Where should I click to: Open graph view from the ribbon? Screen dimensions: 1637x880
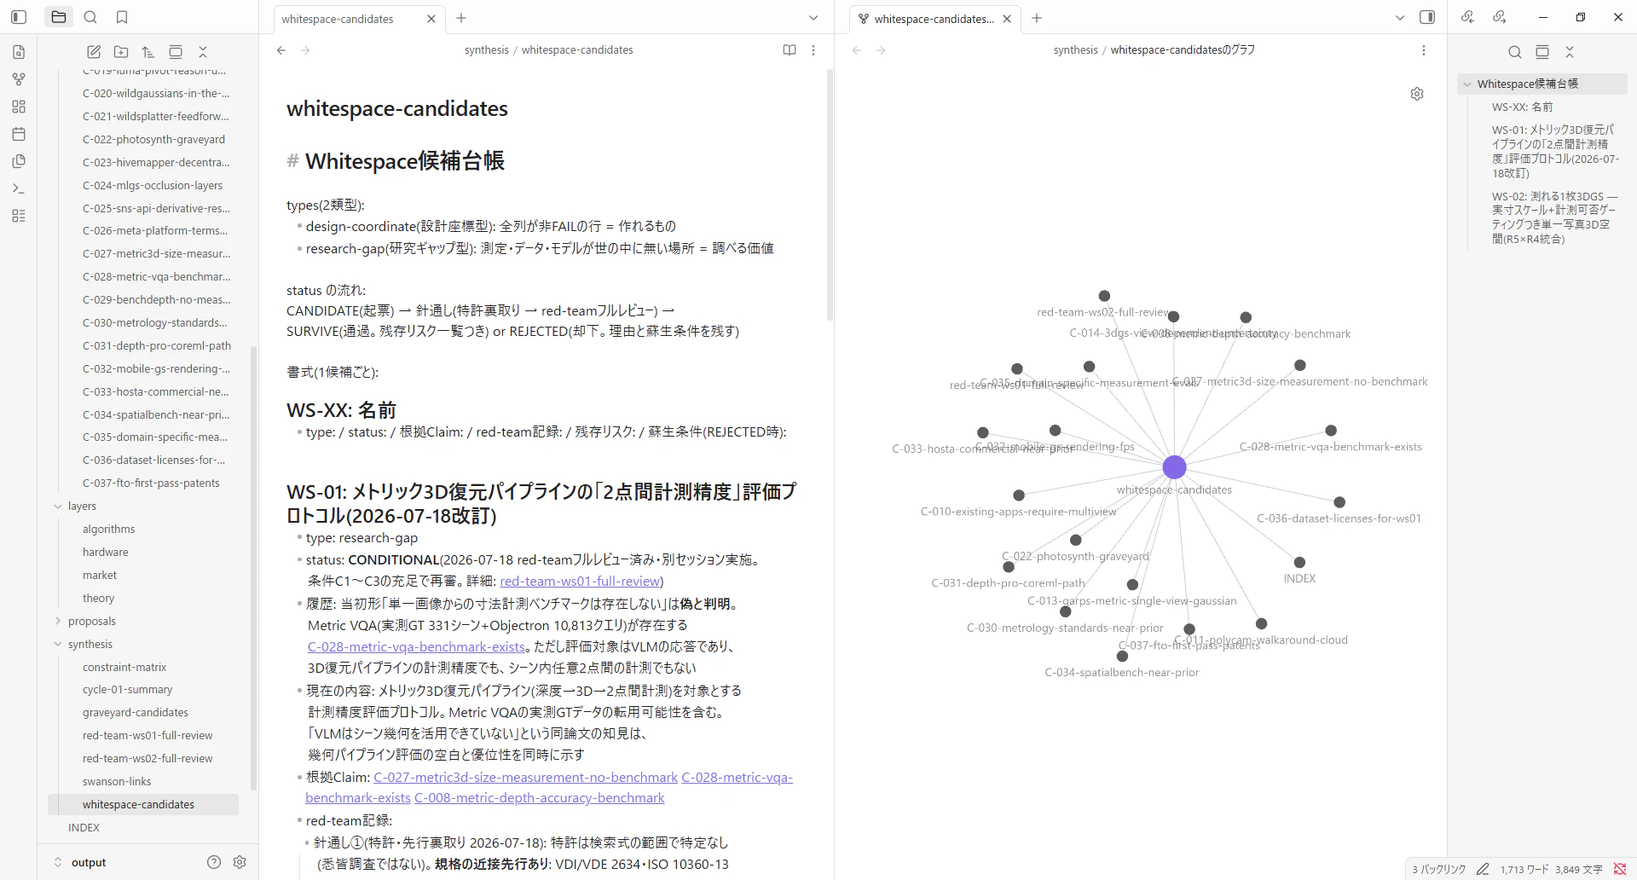(19, 79)
